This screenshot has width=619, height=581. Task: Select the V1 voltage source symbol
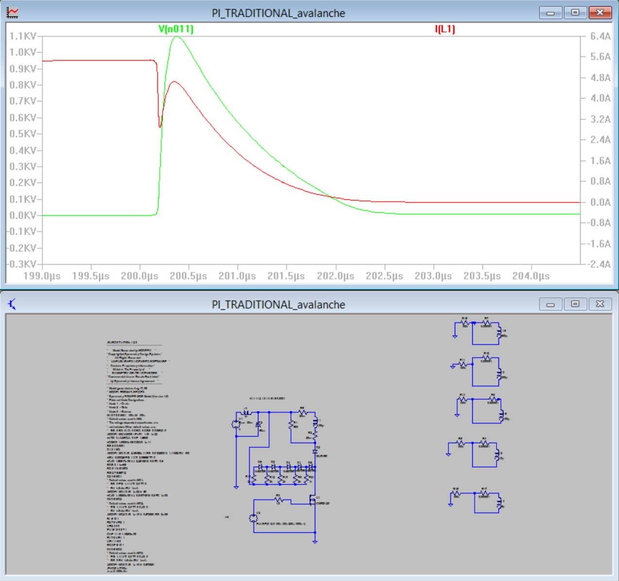point(237,424)
